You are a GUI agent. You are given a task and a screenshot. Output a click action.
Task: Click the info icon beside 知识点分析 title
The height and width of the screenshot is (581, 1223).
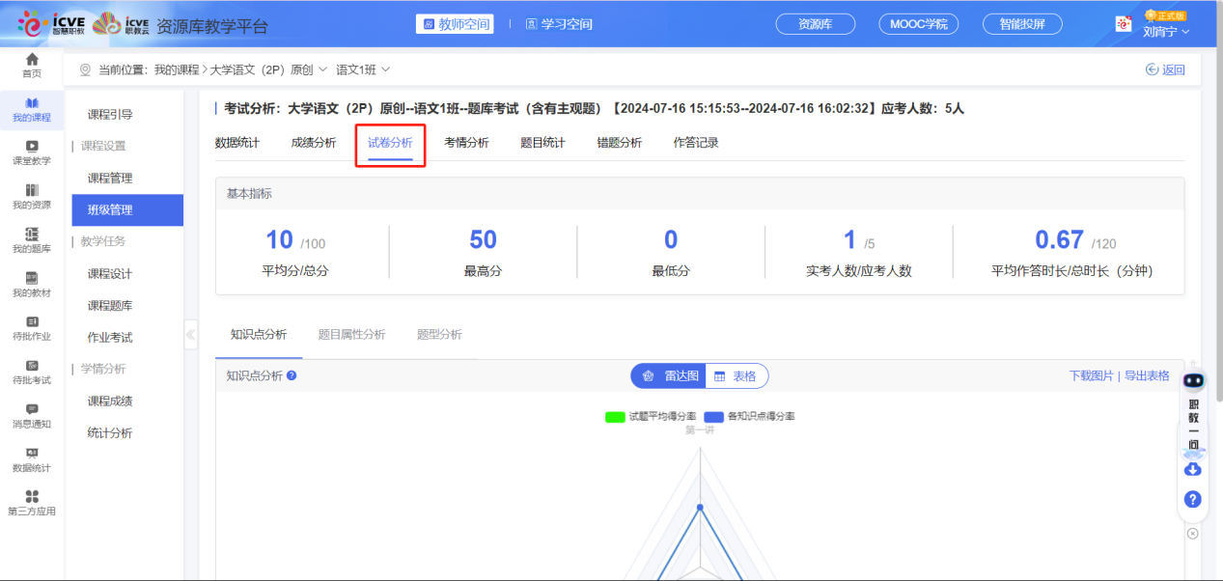[292, 375]
